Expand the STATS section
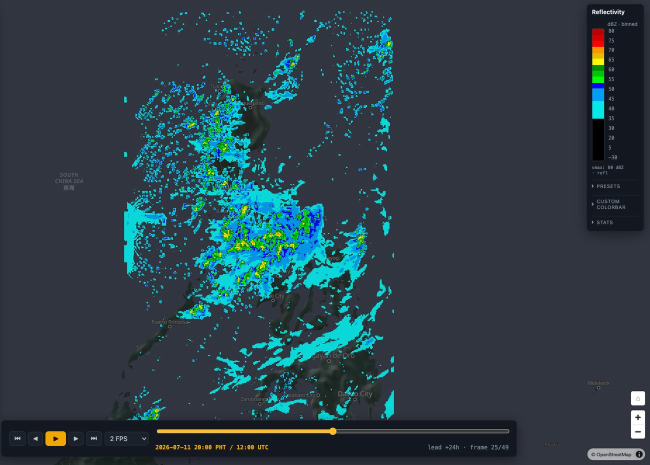 pos(615,222)
